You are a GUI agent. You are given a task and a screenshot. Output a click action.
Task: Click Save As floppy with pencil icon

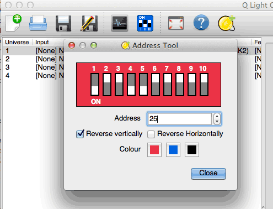[x=89, y=23]
